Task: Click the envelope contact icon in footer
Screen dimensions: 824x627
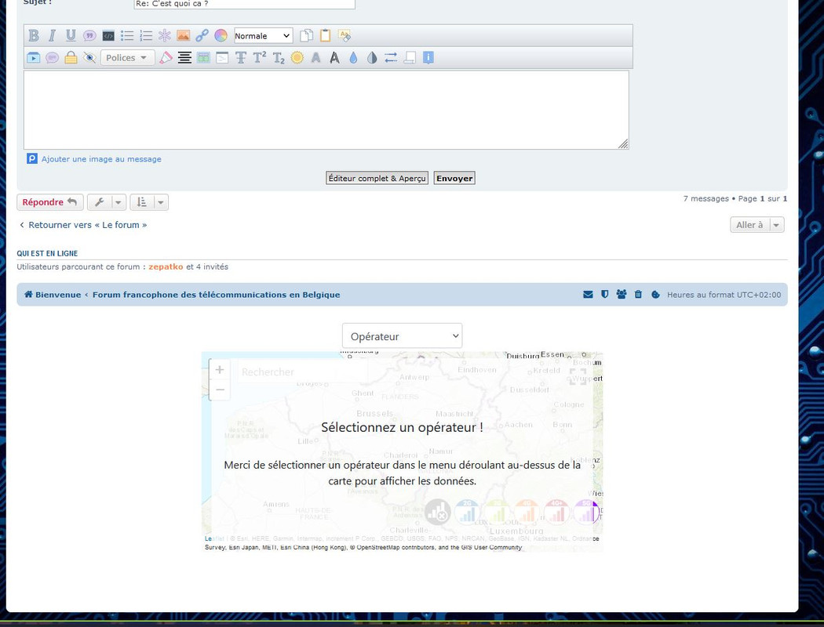Action: 588,295
